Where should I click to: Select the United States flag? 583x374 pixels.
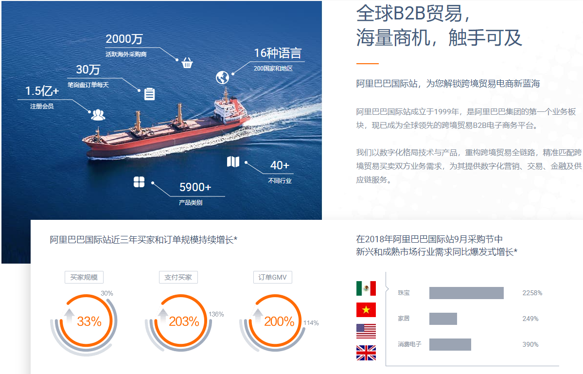pos(366,331)
